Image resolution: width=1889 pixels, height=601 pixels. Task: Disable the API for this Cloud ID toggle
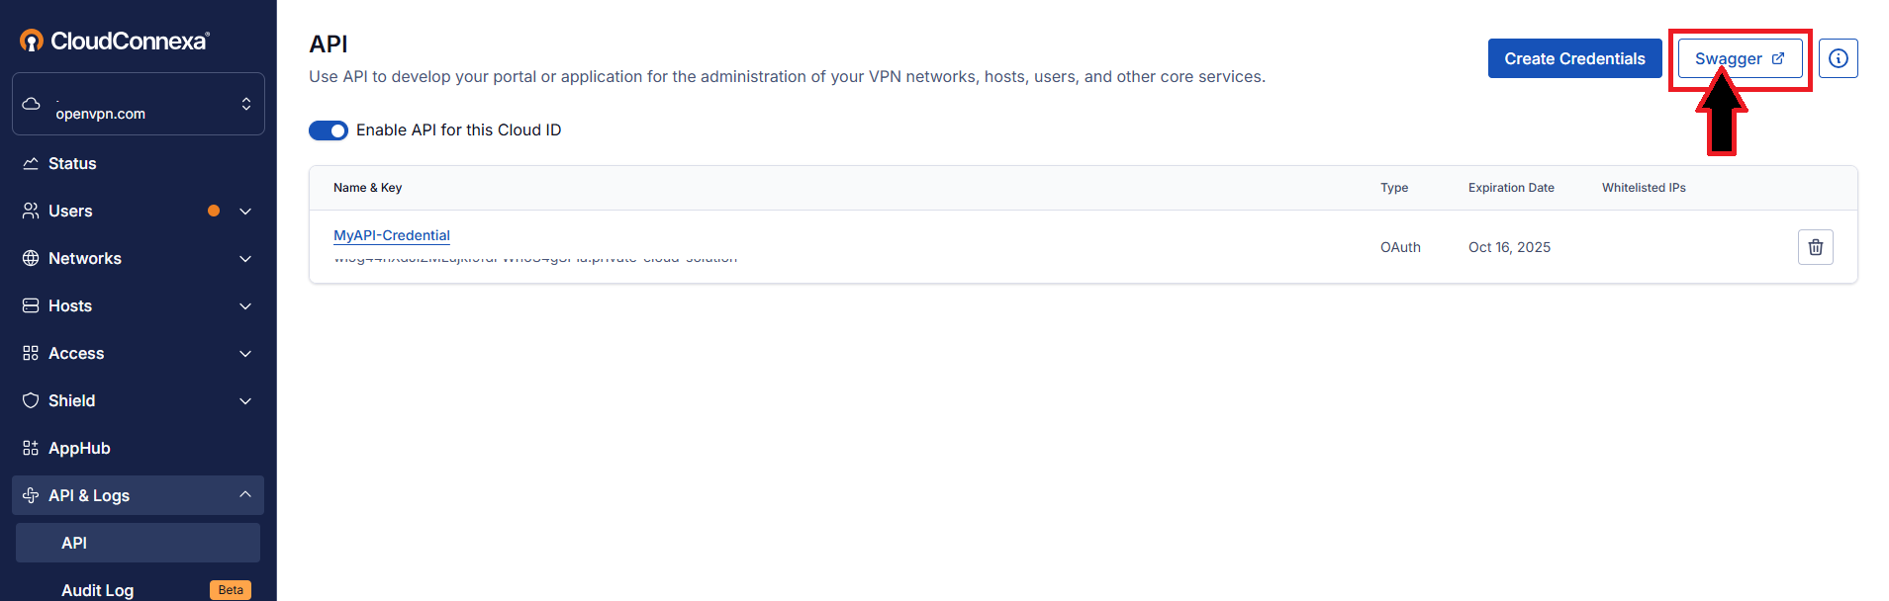pos(329,130)
